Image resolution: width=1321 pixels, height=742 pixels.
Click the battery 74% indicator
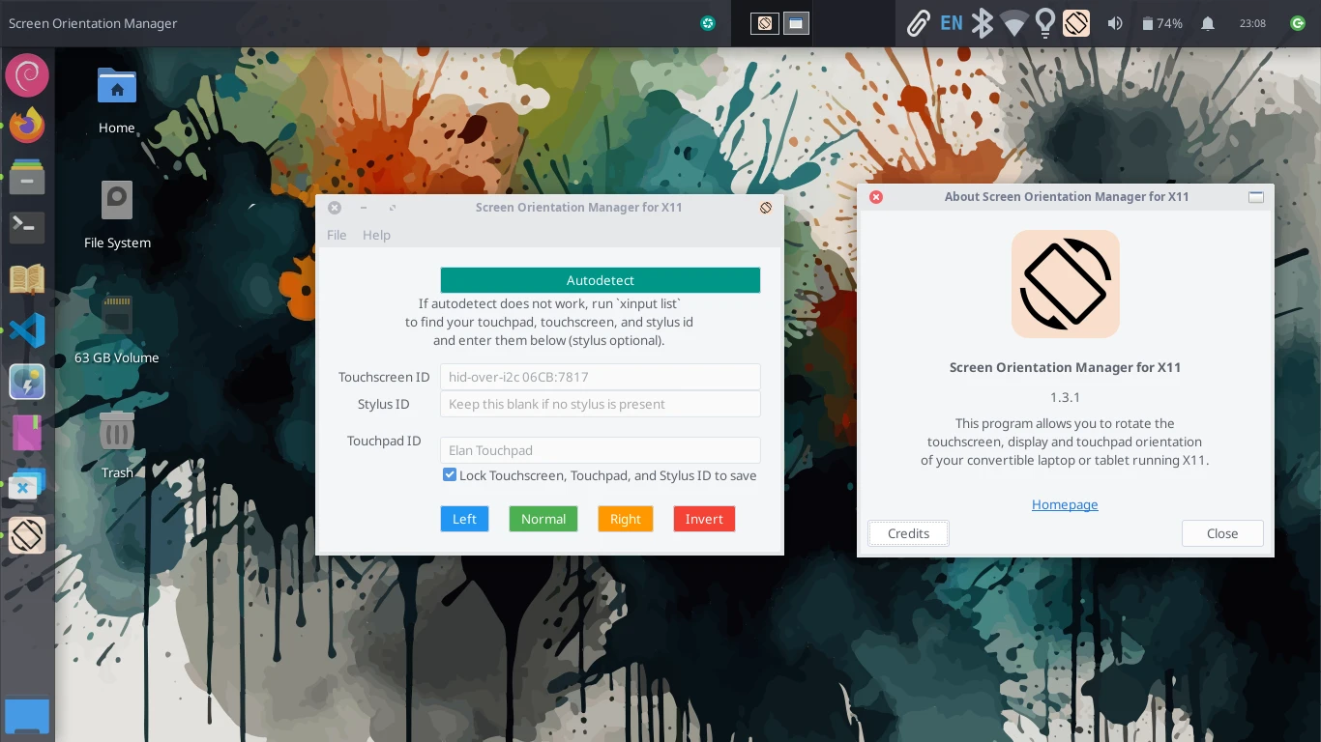[x=1160, y=23]
